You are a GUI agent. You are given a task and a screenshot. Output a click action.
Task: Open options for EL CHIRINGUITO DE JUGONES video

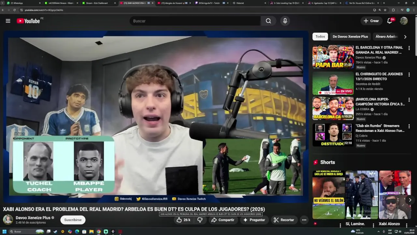tap(409, 74)
